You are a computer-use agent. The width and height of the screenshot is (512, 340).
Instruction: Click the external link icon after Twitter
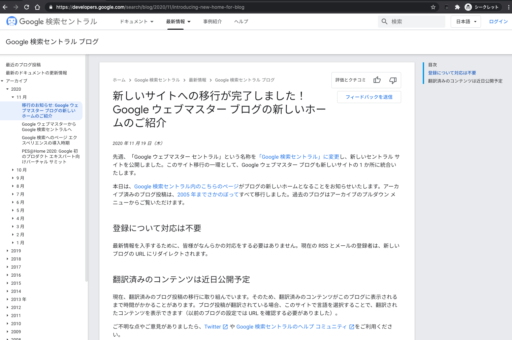tap(225, 327)
